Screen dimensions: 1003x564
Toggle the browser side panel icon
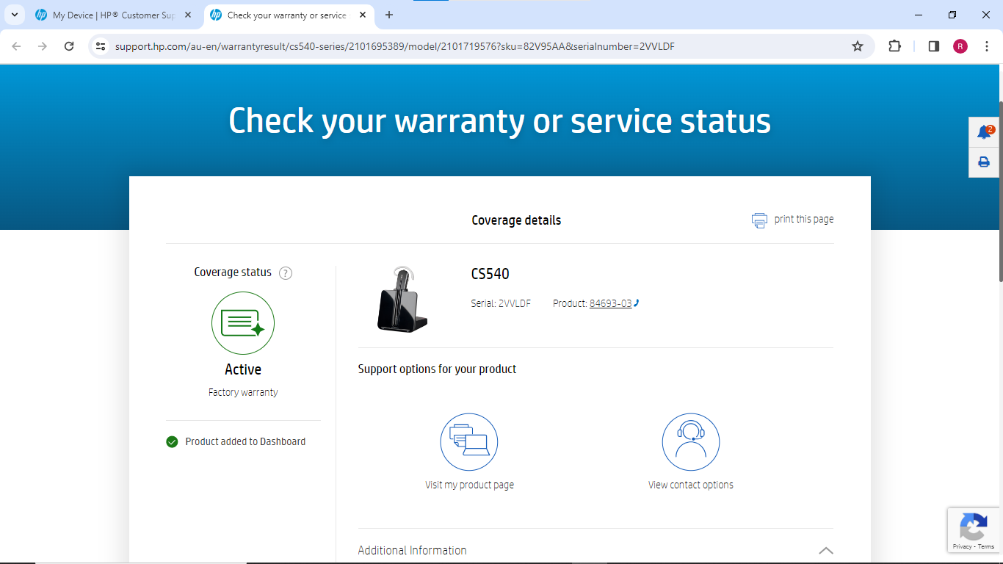click(933, 46)
